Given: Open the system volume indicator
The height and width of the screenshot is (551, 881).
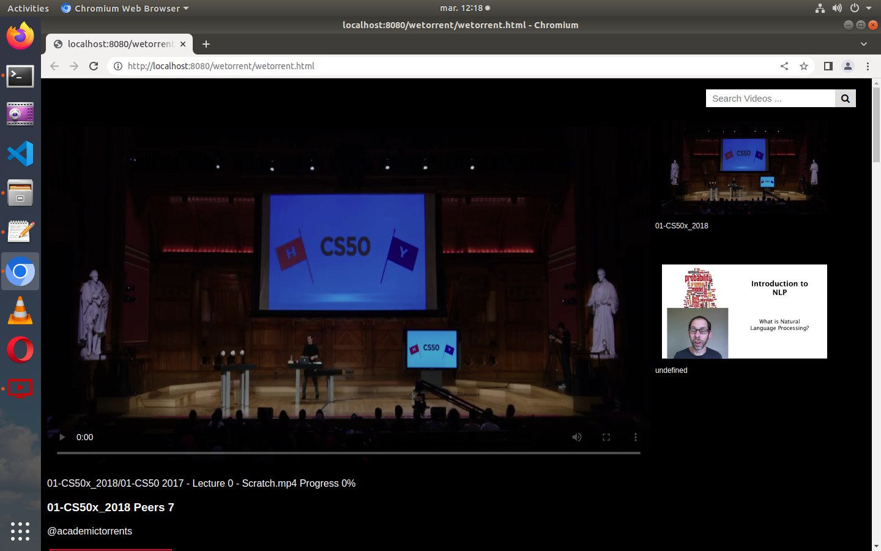Looking at the screenshot, I should click(837, 9).
